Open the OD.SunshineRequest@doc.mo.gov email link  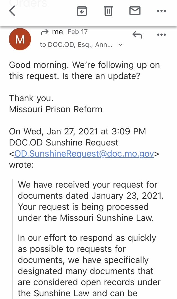click(x=84, y=154)
